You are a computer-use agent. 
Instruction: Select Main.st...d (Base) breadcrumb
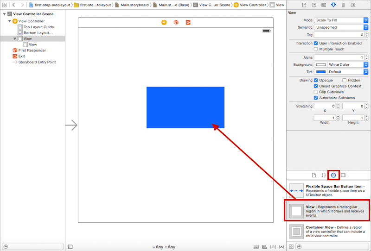coord(171,5)
